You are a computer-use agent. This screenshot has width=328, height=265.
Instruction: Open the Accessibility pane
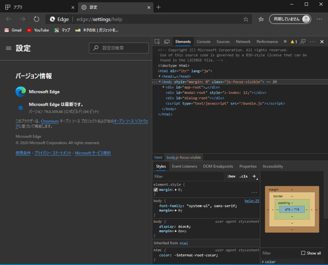(x=273, y=166)
